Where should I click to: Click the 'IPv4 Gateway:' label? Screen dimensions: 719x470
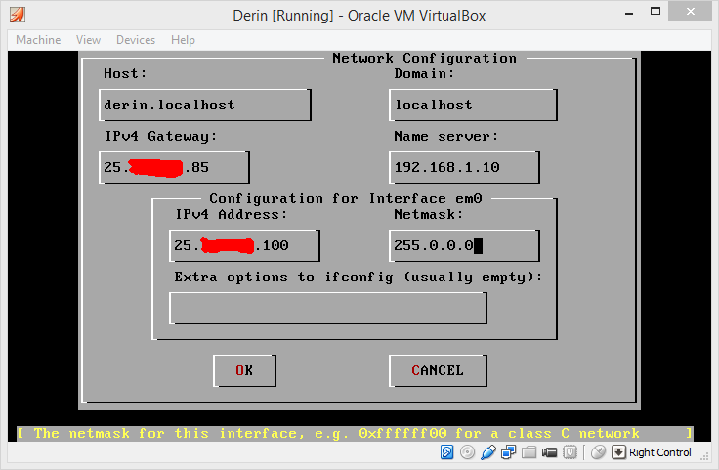[x=161, y=136]
